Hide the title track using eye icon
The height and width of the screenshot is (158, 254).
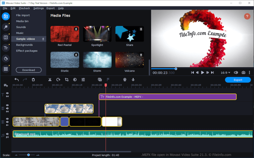[7, 93]
